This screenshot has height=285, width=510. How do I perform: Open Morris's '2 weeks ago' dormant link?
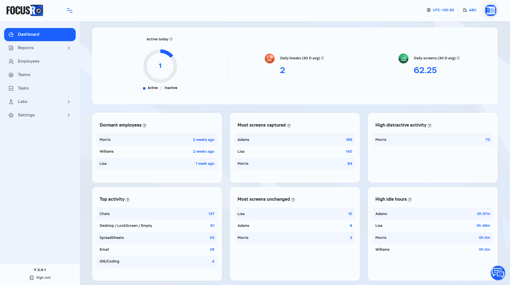(x=203, y=139)
